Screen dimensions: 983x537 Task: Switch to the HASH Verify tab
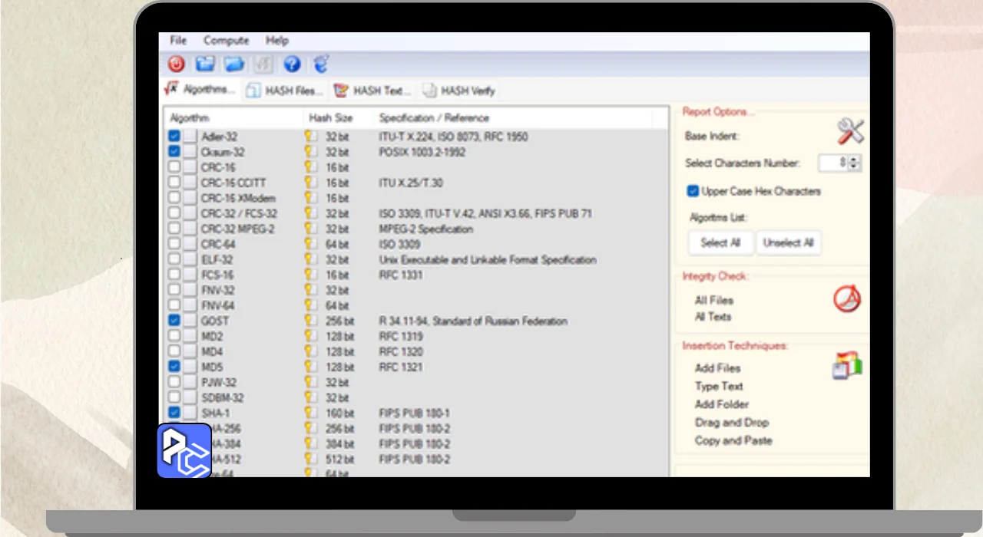point(459,91)
